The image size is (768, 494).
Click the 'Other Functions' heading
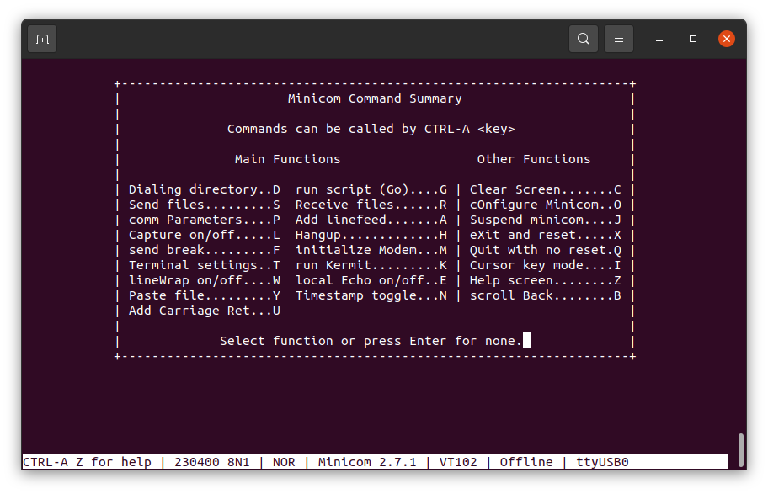pos(534,159)
